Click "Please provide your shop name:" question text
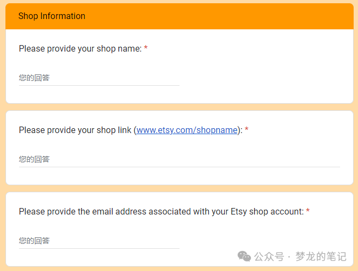The height and width of the screenshot is (271, 358). (81, 48)
